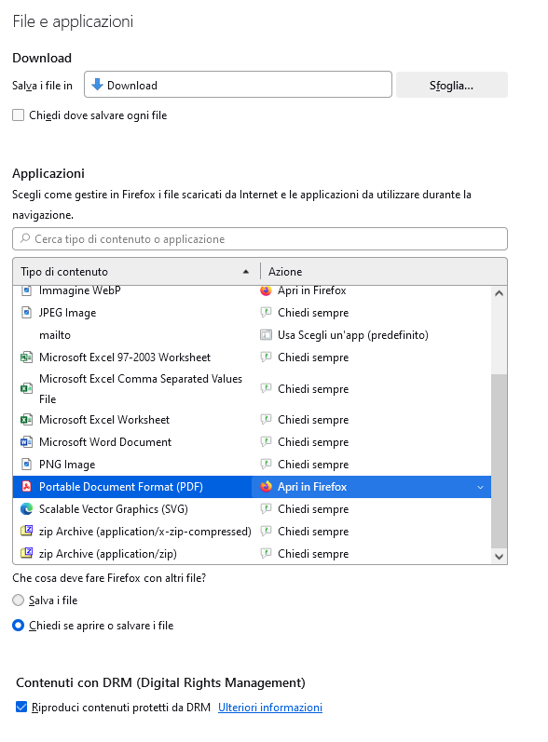Click Chiedi sempre for zip Archive (application/zip)
The image size is (548, 742).
click(313, 553)
